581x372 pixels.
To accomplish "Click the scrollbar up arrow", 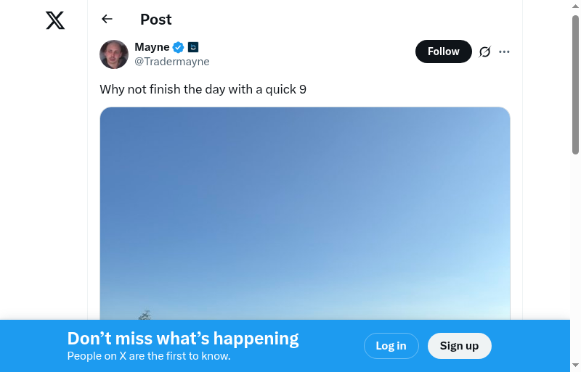I will point(575,7).
